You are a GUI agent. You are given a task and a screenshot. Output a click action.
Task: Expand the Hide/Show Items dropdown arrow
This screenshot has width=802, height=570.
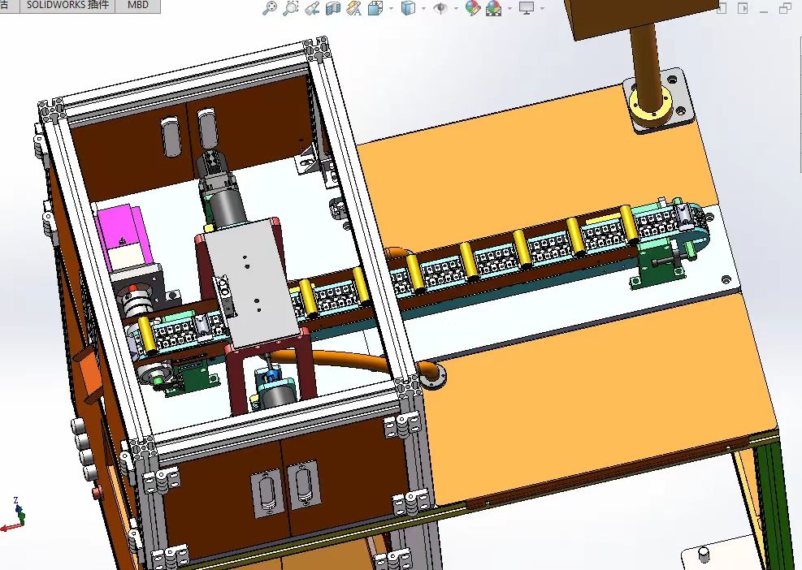pos(456,8)
